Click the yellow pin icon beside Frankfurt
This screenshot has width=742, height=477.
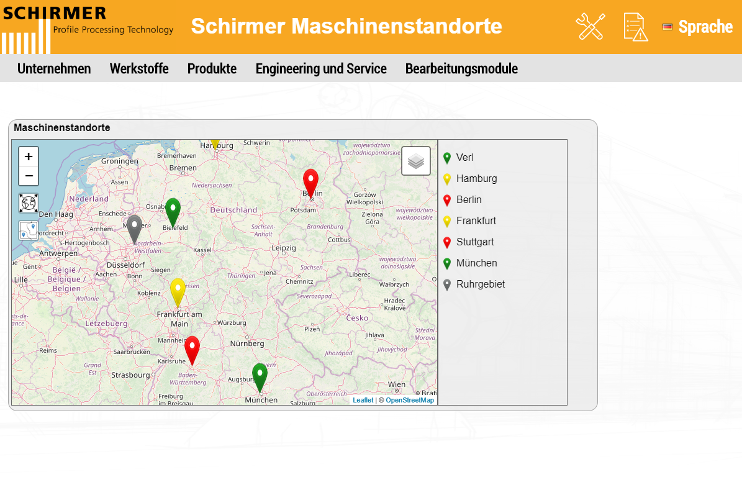coord(446,222)
